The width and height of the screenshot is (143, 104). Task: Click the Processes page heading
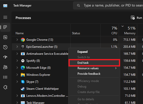coord(23,18)
